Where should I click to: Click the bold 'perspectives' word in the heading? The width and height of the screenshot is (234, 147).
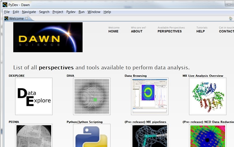click(x=56, y=68)
